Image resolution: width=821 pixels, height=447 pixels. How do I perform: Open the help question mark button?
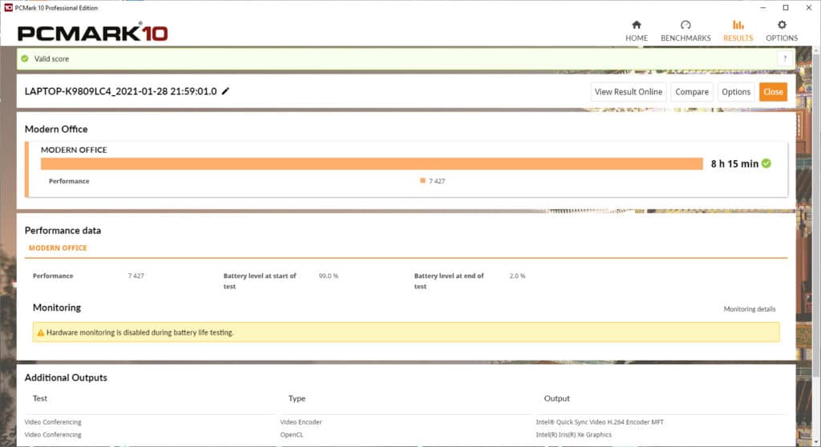point(784,58)
